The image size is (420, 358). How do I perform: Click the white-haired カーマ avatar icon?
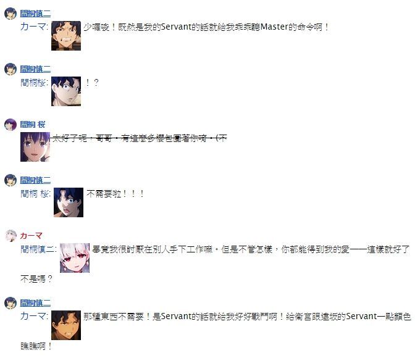pyautogui.click(x=11, y=236)
